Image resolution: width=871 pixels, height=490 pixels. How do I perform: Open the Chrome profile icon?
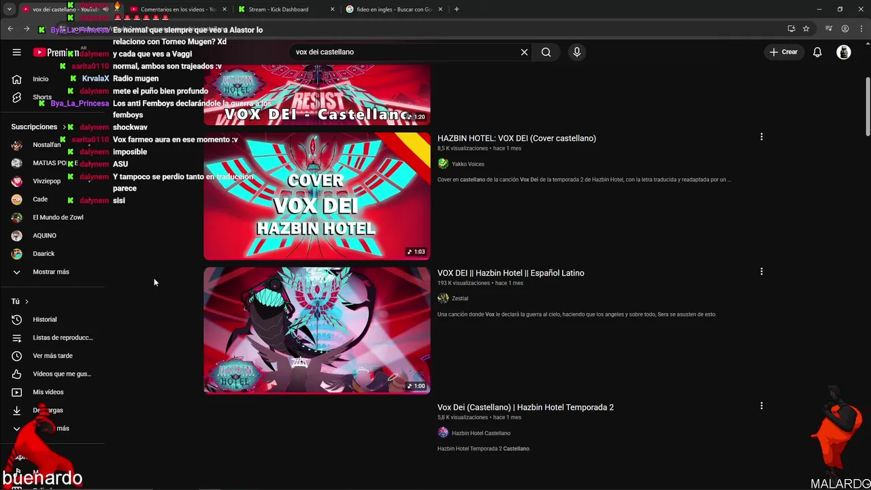tap(845, 29)
